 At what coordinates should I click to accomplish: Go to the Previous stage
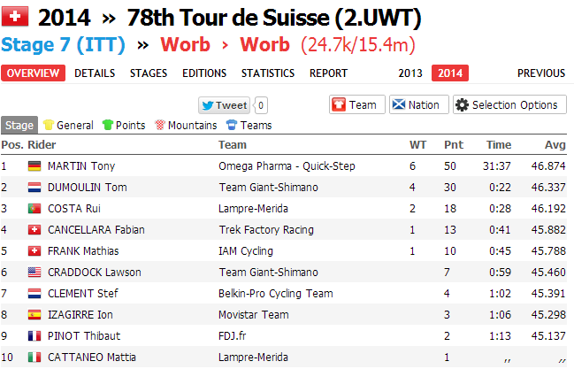540,73
